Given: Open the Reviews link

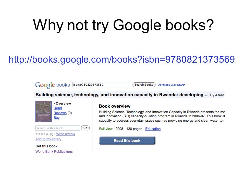Looking at the screenshot, I should [x=60, y=113].
